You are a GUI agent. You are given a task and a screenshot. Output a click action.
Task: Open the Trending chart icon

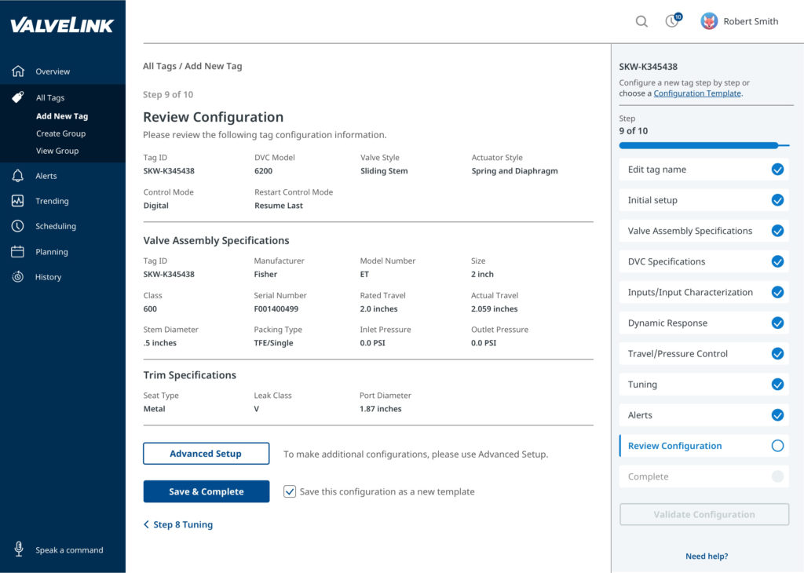point(18,201)
